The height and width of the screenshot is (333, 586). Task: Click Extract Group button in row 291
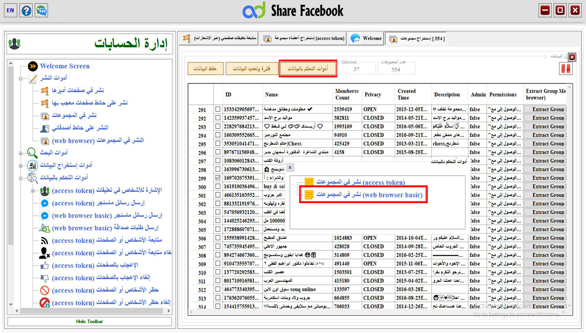[x=545, y=109]
